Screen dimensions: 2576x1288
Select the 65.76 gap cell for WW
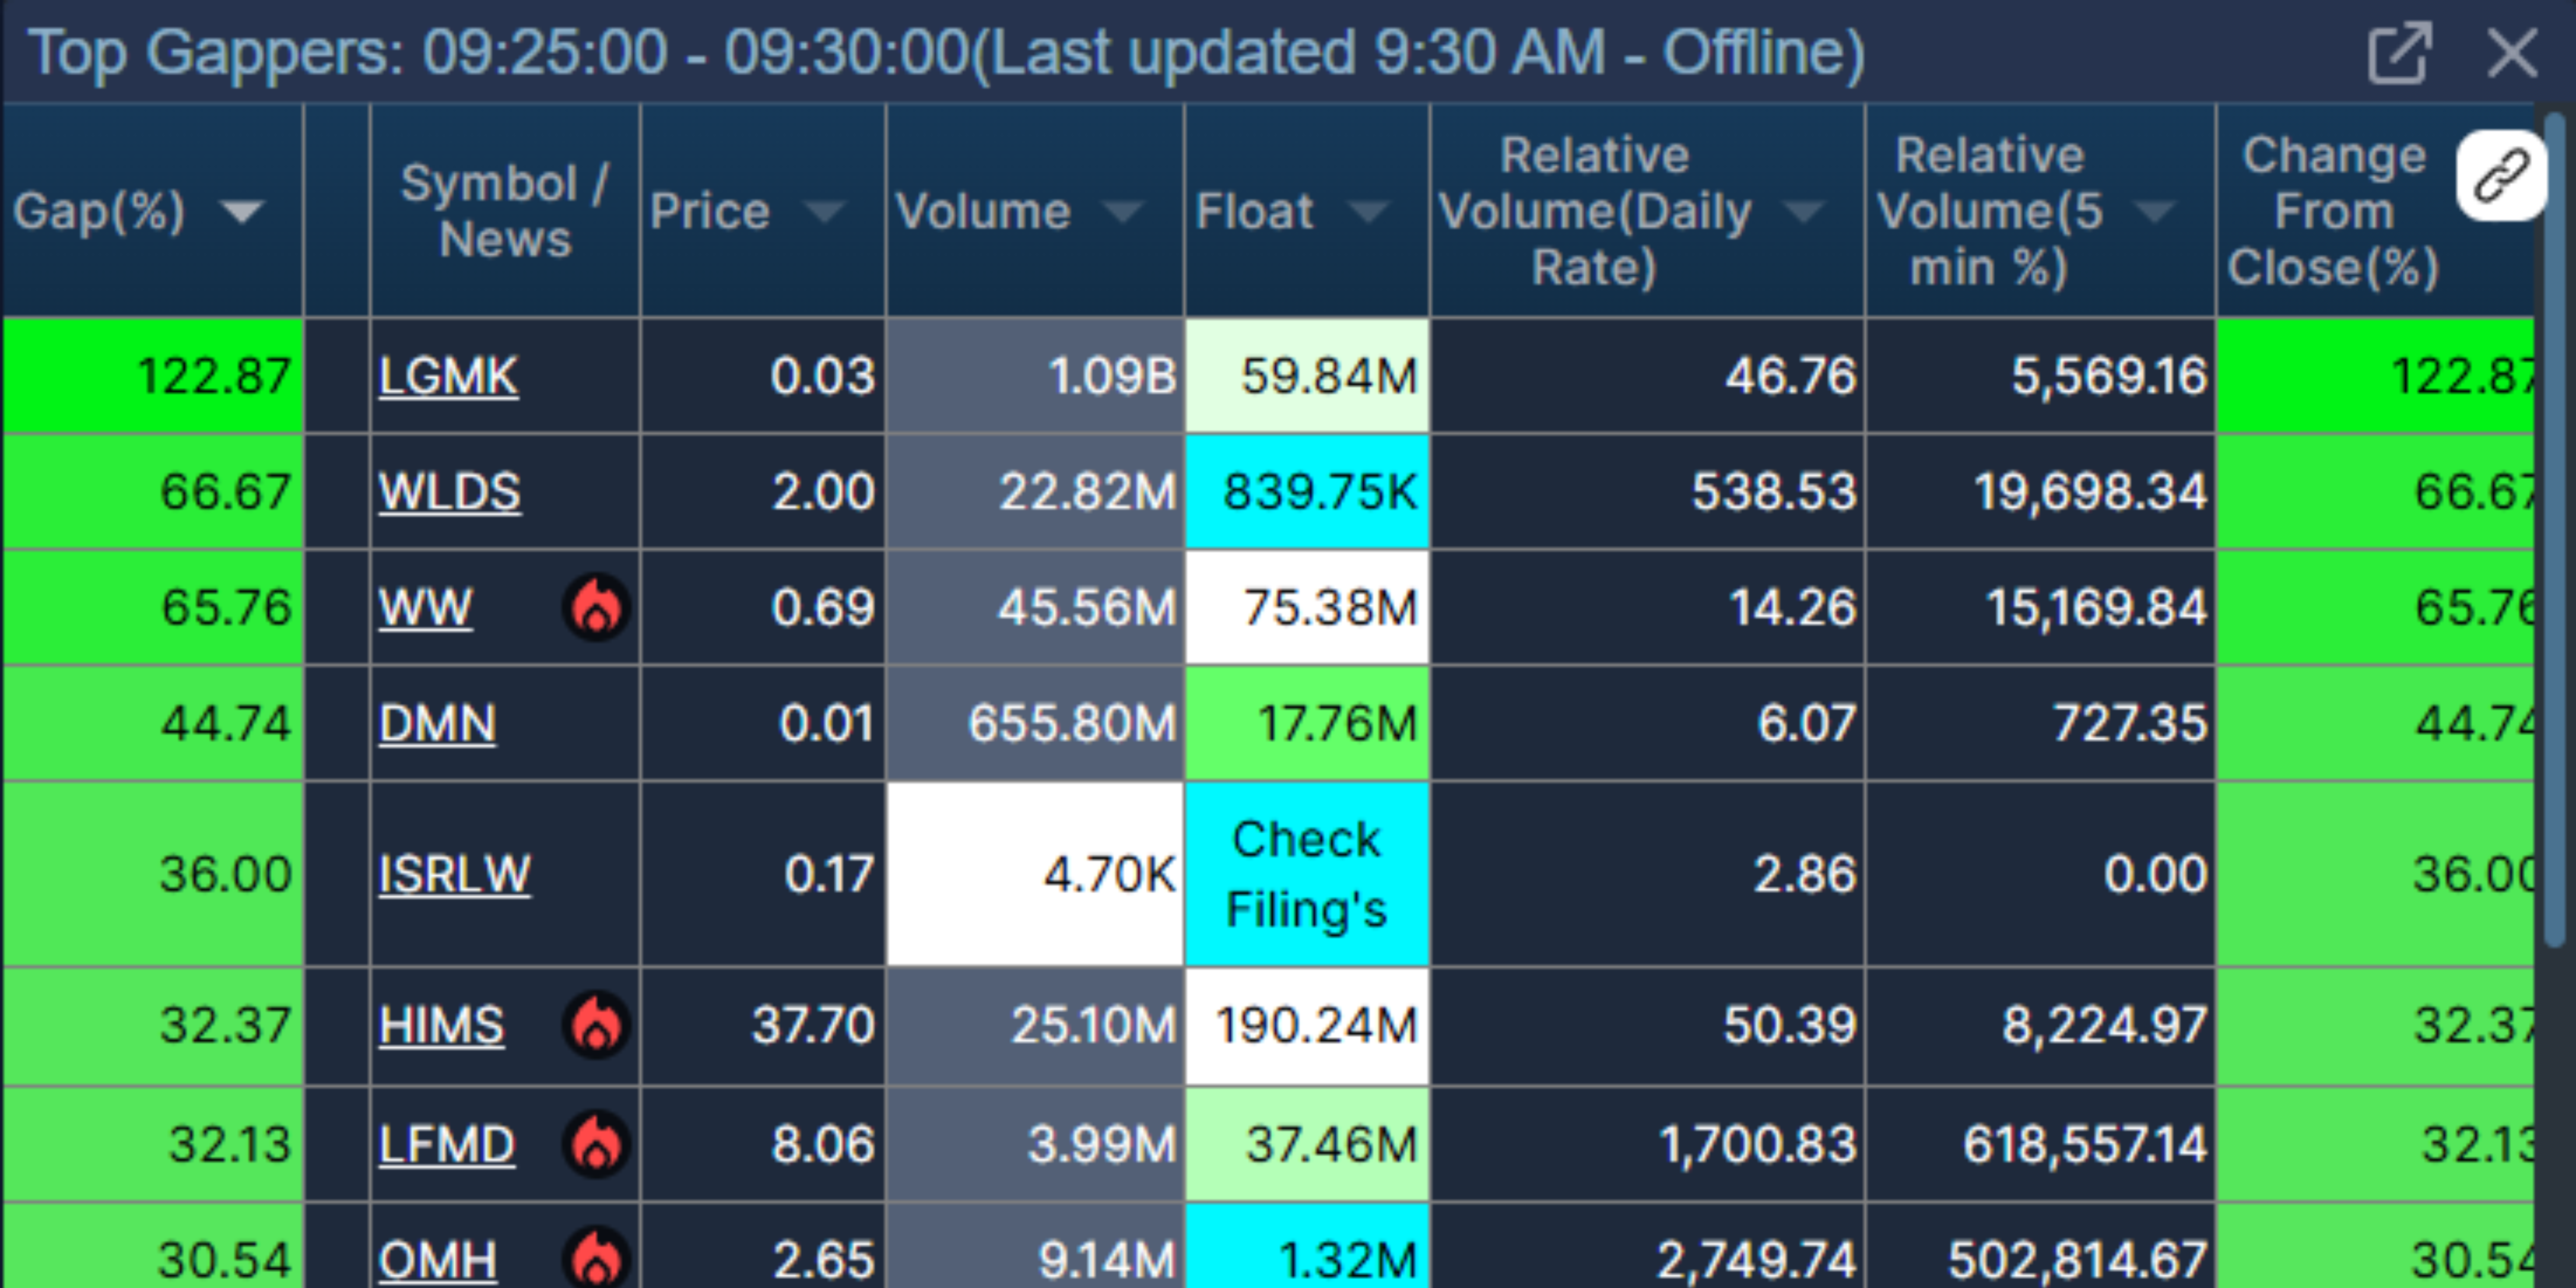click(x=153, y=607)
